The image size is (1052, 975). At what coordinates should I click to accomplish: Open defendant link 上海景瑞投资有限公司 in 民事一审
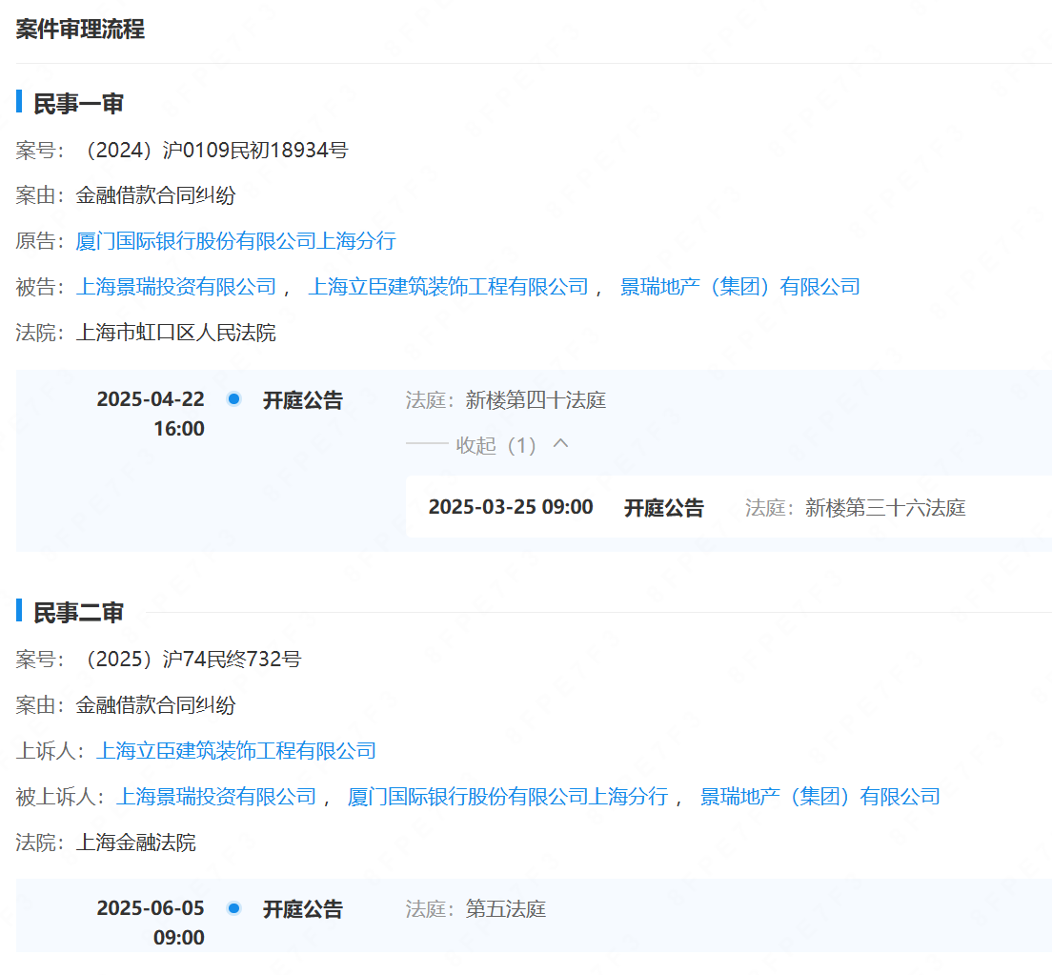click(x=175, y=287)
